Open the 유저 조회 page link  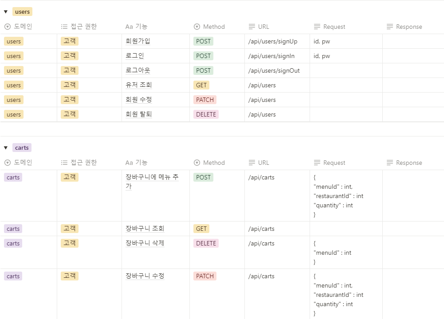pyautogui.click(x=139, y=85)
